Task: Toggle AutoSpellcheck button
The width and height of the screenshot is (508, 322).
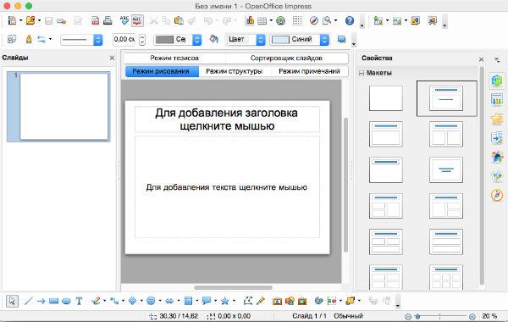Action: click(137, 20)
